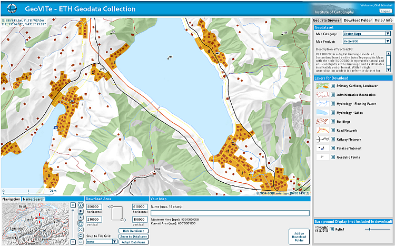
Task: Open the Help / Info tab
Action: click(x=383, y=20)
